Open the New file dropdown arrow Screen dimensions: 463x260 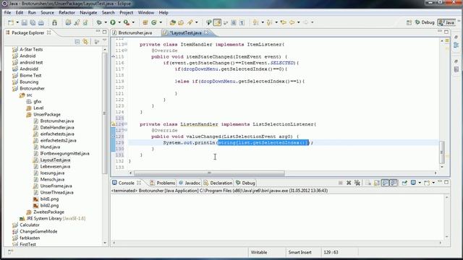click(17, 22)
